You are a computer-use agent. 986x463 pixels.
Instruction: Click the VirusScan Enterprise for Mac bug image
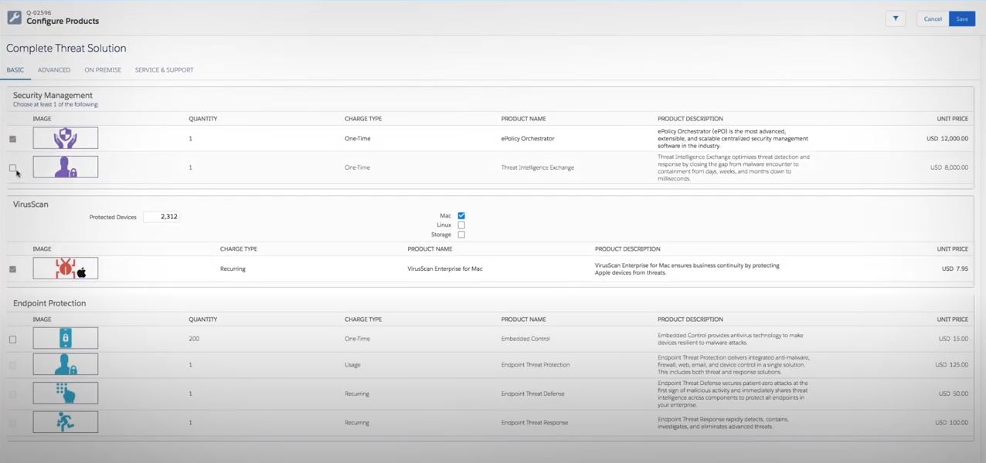tap(66, 269)
